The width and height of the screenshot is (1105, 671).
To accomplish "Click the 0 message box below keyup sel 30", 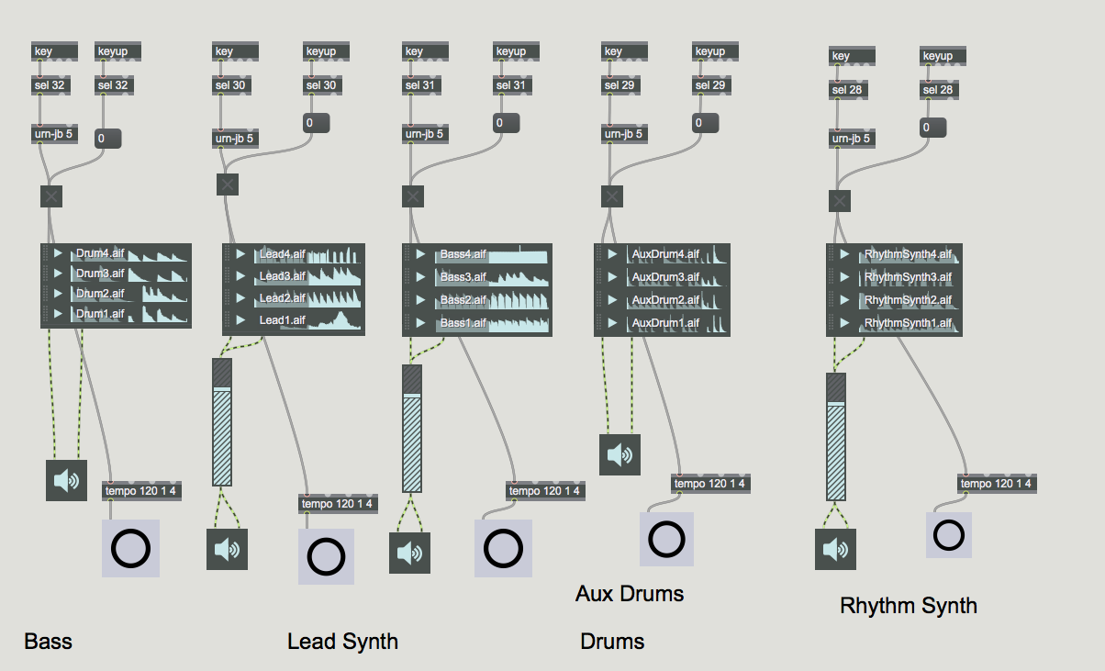I will coord(317,122).
